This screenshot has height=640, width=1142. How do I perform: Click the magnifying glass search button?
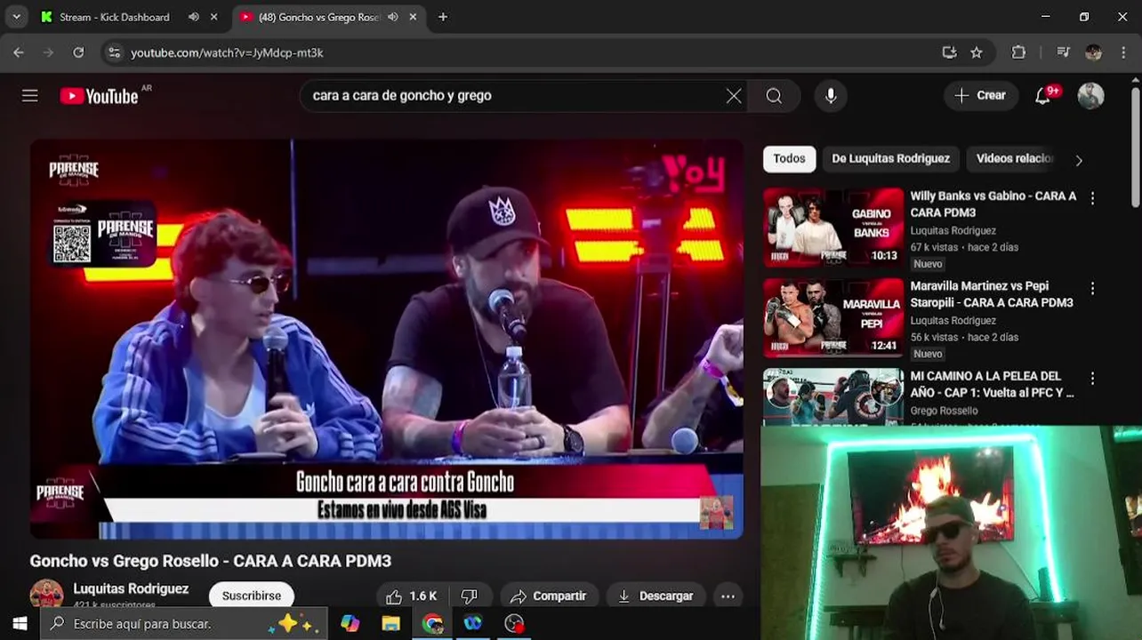coord(774,96)
